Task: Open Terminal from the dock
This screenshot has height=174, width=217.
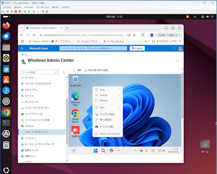Action: pyautogui.click(x=6, y=123)
